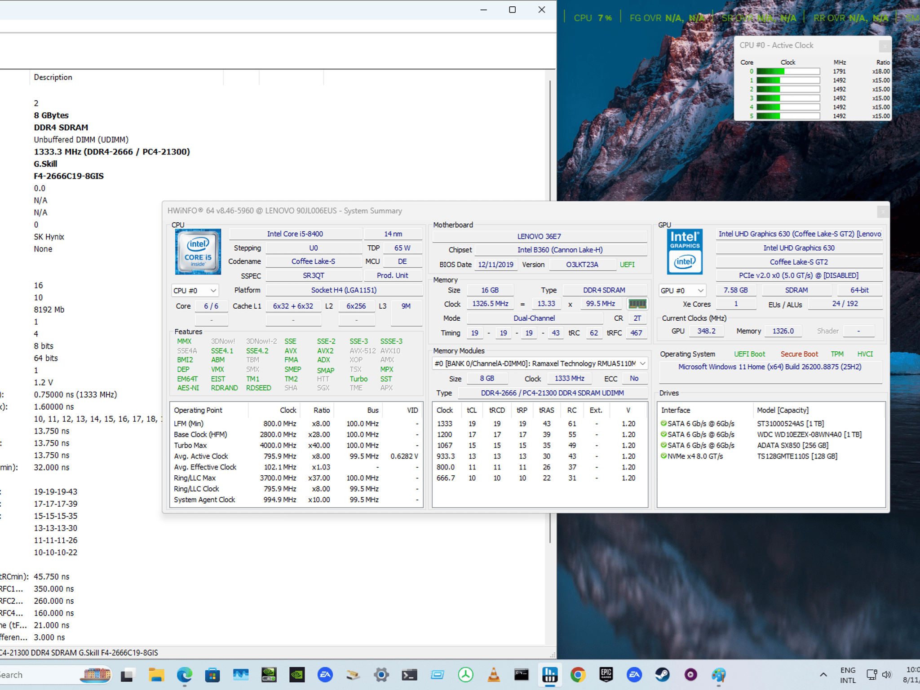920x690 pixels.
Task: Click the Dual-Channel memory mode field
Action: tap(534, 318)
